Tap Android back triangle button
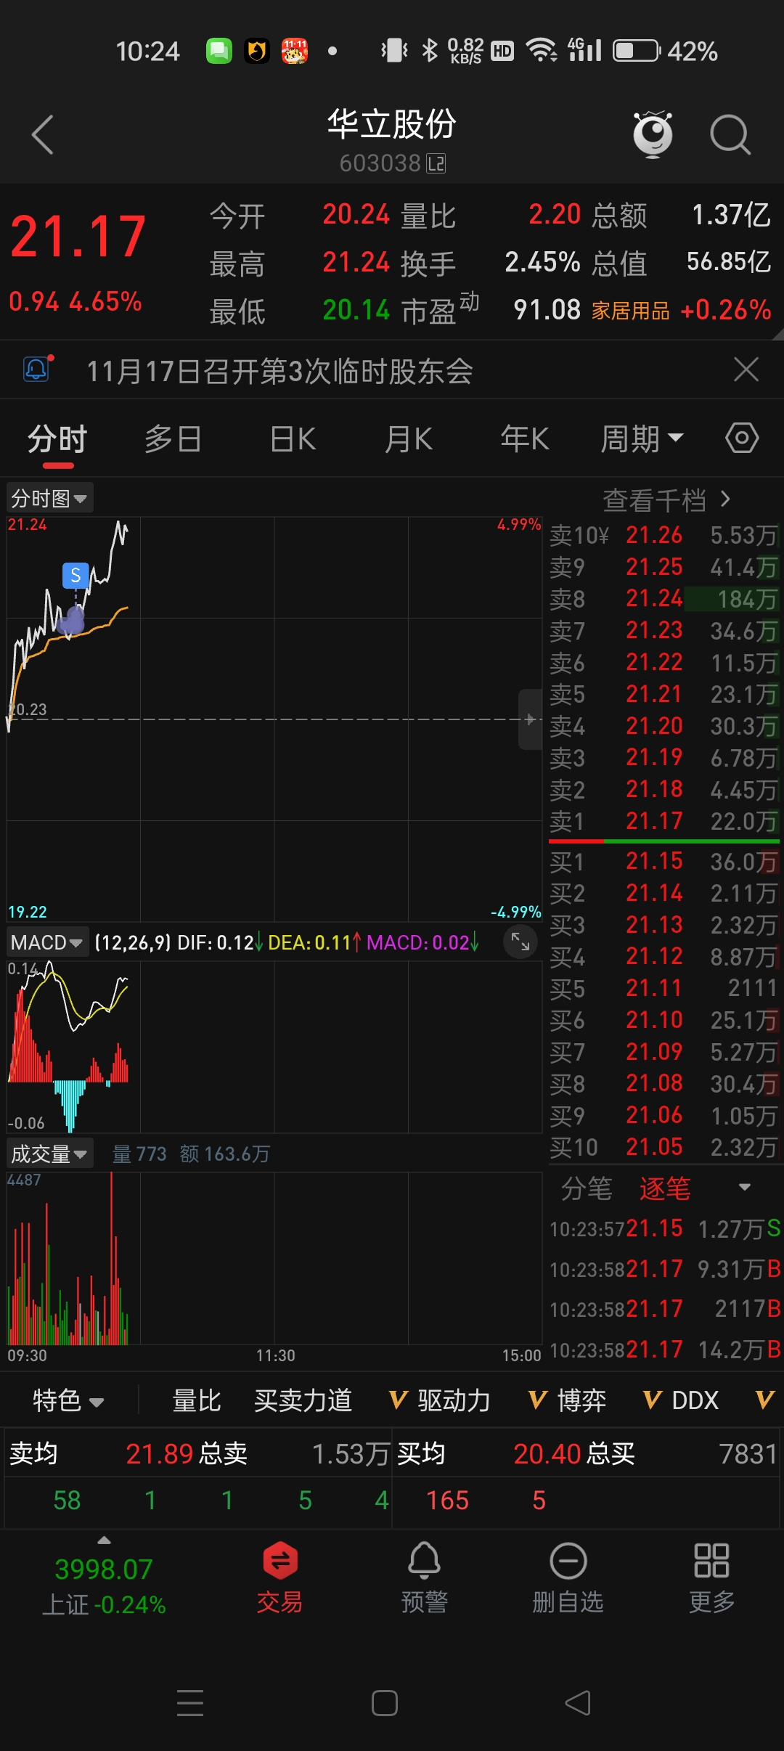Image resolution: width=784 pixels, height=1751 pixels. click(x=578, y=1703)
